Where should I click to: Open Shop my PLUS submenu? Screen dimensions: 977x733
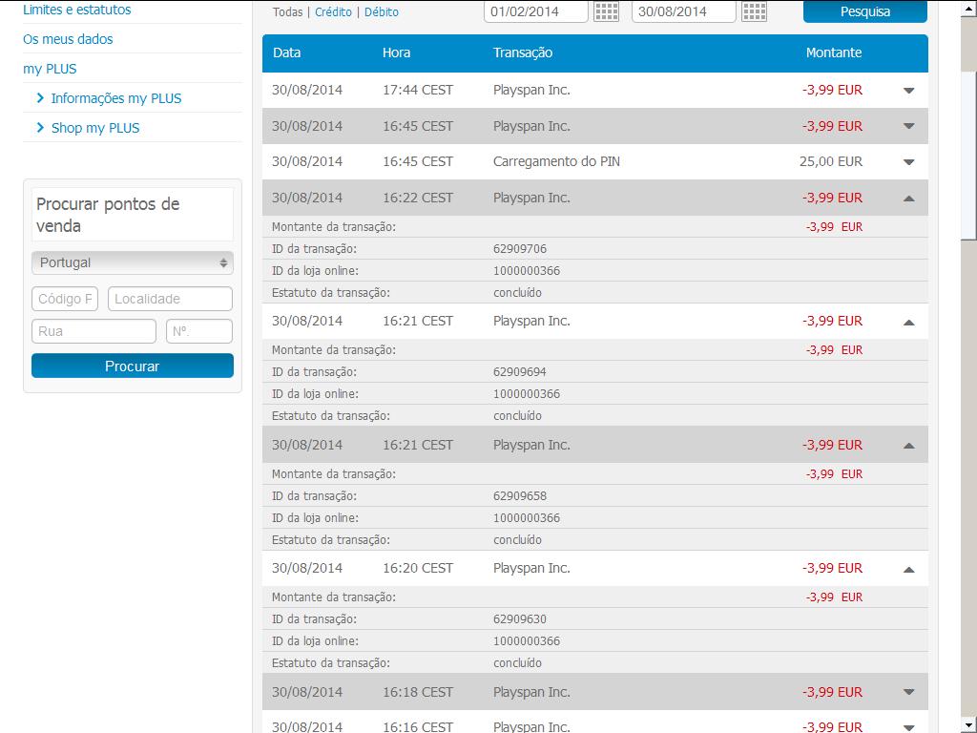tap(94, 128)
